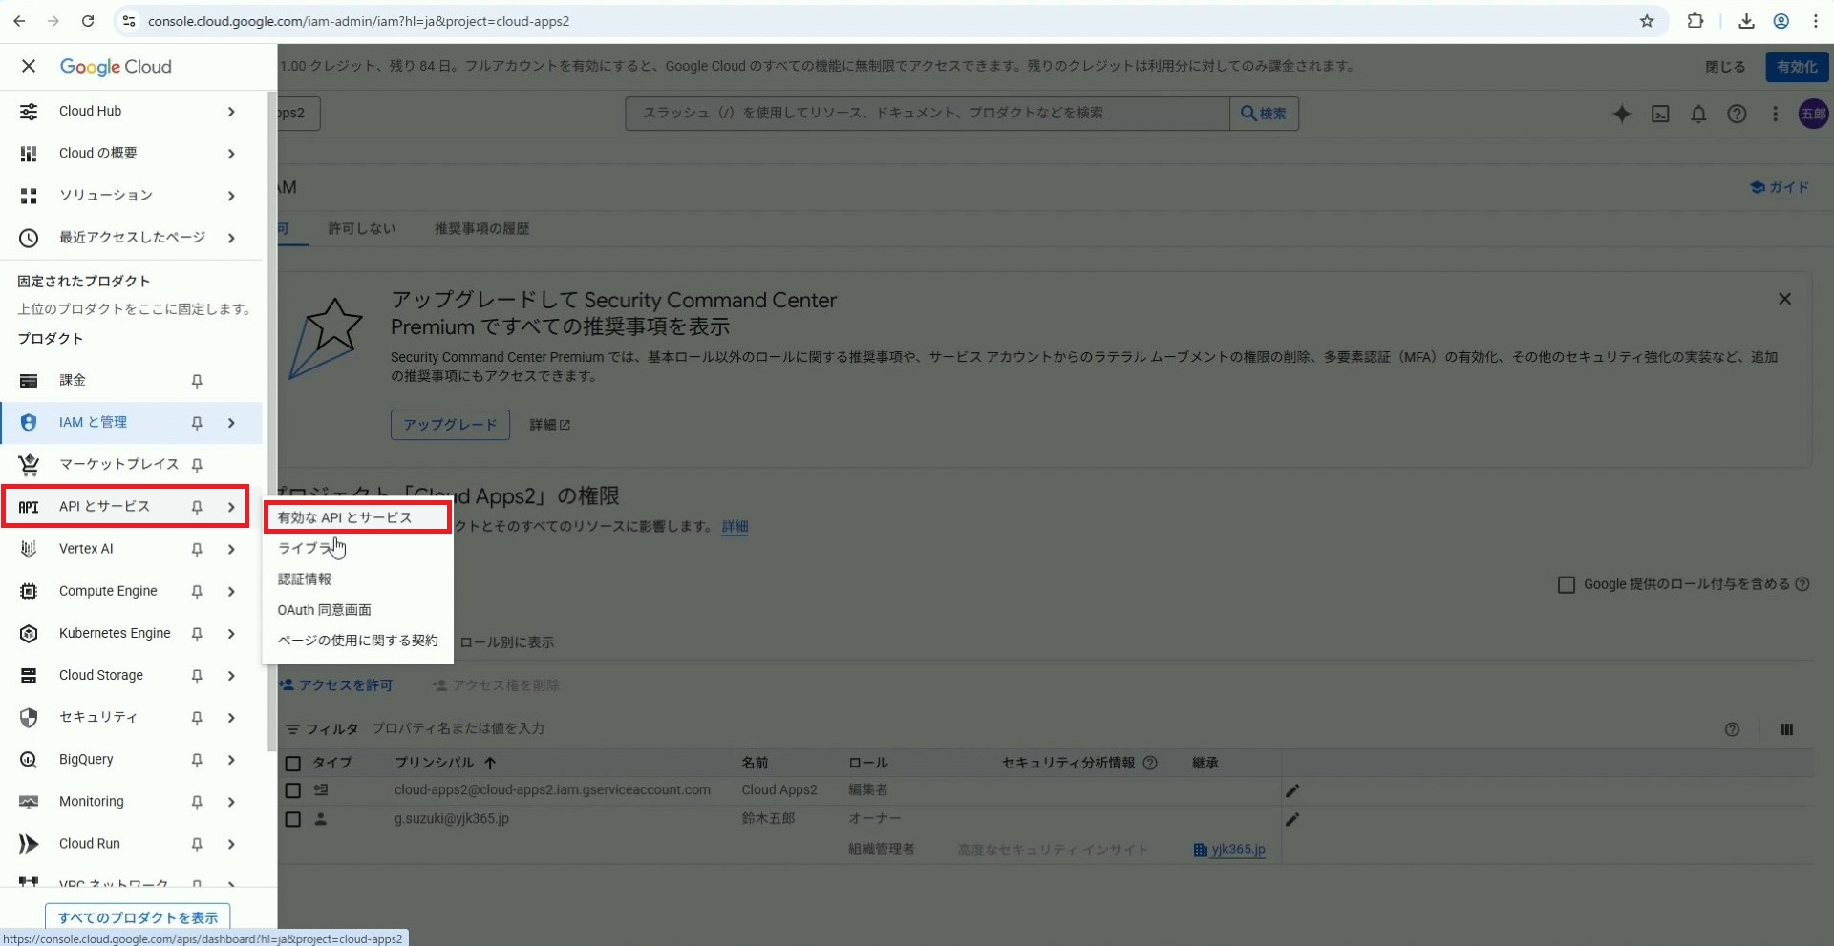Close the navigation menu with X icon
The height and width of the screenshot is (946, 1834).
tap(29, 66)
